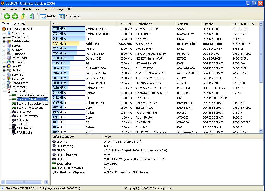Go up one level with folder arrow icon

(x=23, y=16)
